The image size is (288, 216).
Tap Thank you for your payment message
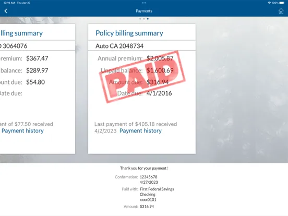coord(144,168)
